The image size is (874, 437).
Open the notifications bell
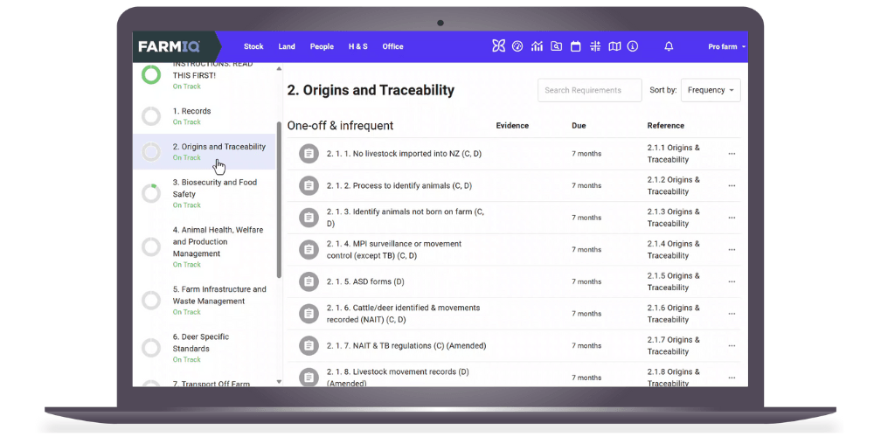tap(669, 46)
